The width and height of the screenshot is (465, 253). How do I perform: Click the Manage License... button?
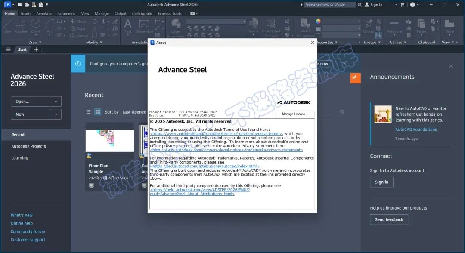coord(295,114)
